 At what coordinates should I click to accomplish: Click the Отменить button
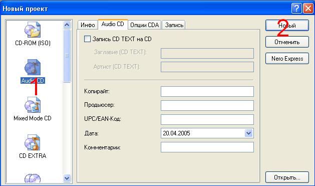coord(287,42)
